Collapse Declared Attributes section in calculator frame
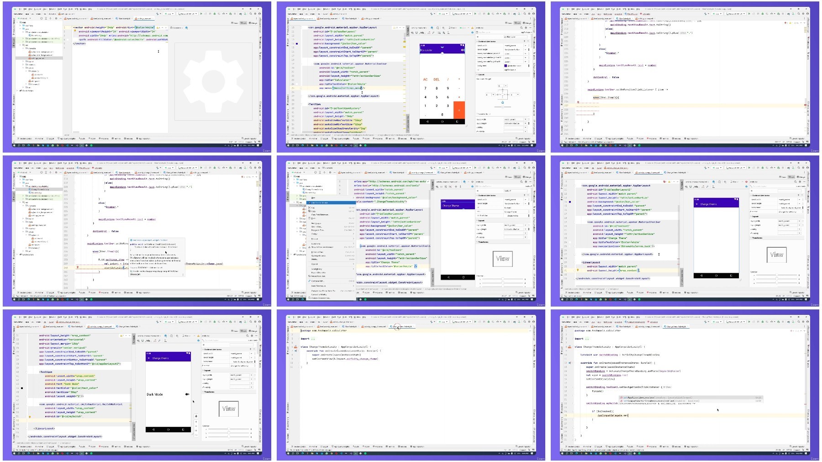Screen dimensions: 822x462 click(477, 41)
